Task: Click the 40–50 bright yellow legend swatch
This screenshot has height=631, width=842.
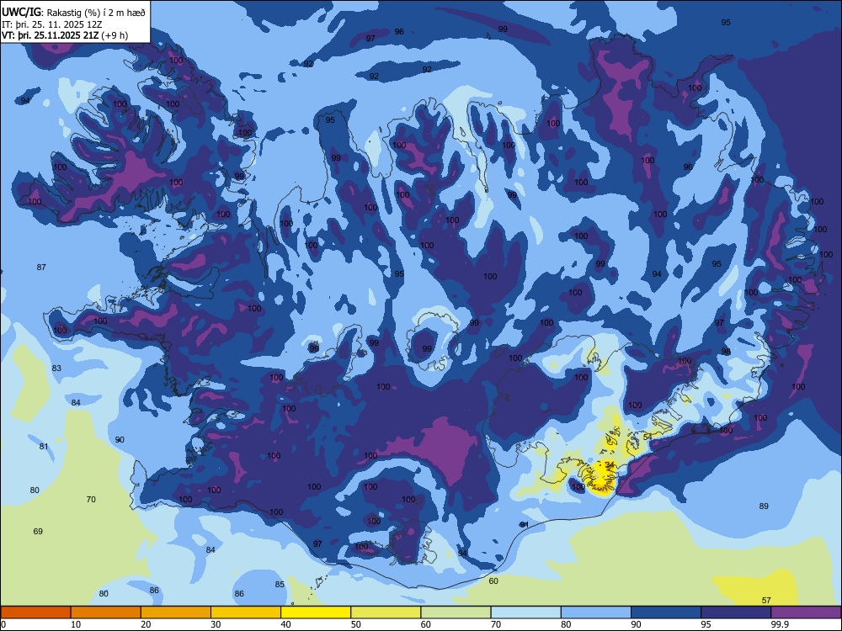Action: tap(316, 612)
